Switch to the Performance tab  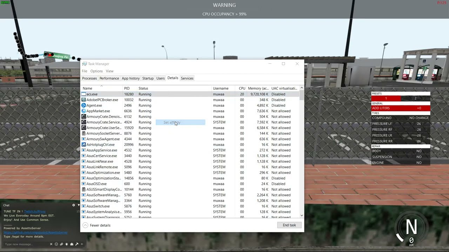point(109,78)
